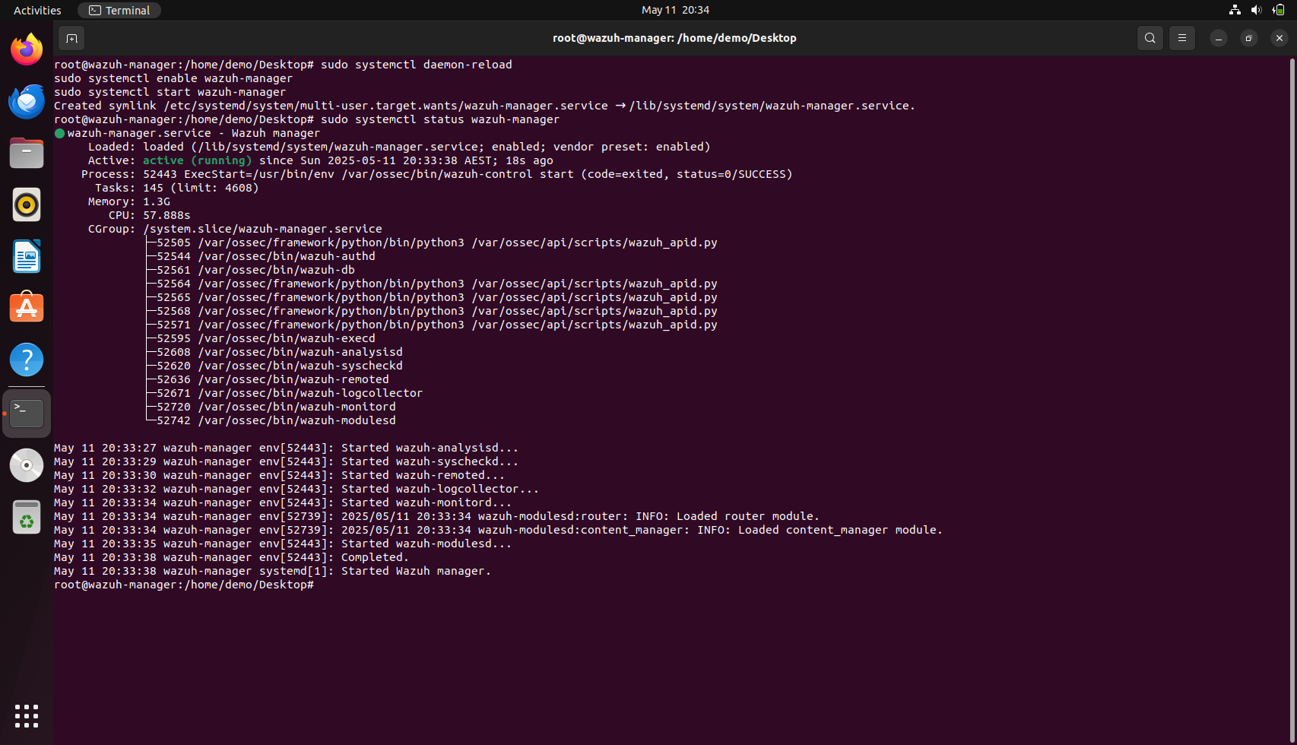This screenshot has width=1297, height=745.
Task: Click the 'Started wazuh-logcollector...' log line
Action: pos(296,489)
